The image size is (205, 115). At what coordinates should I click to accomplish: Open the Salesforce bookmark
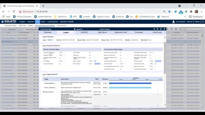click(61, 17)
